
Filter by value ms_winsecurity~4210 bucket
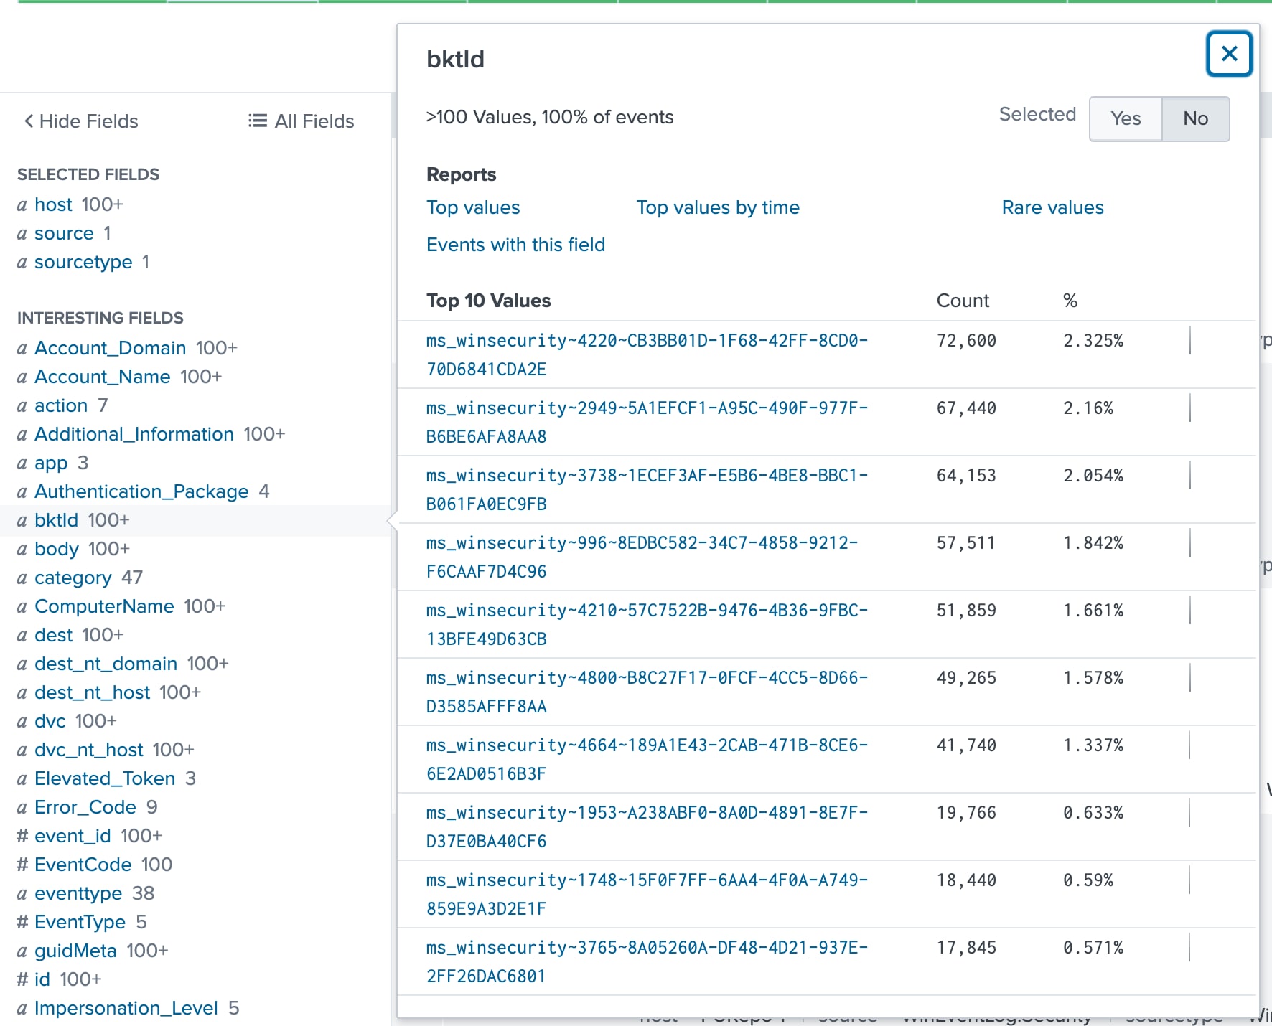pos(647,624)
